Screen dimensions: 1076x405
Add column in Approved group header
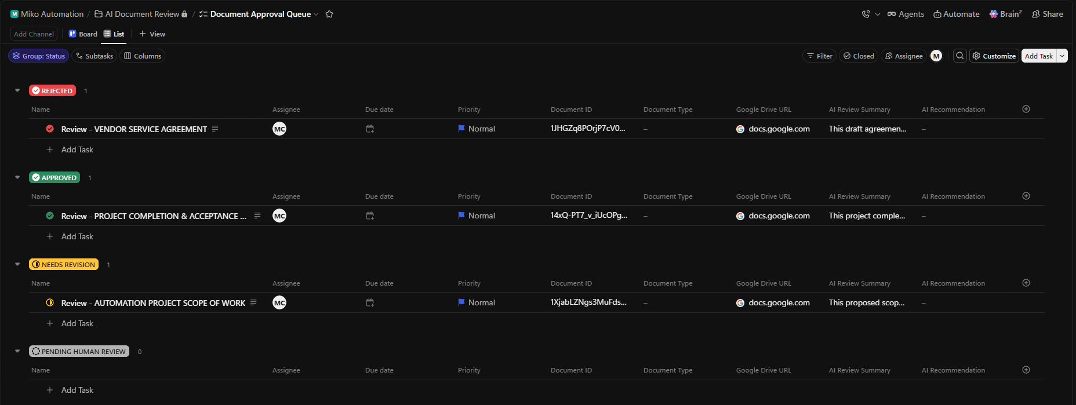(x=1026, y=196)
